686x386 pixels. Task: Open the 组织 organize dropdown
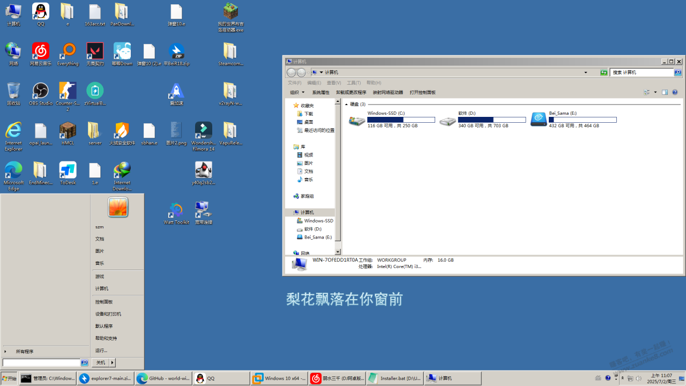click(x=297, y=92)
